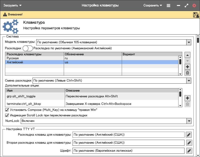Open the Смена раскладки dropdown
The image size is (200, 157).
[x=189, y=81]
